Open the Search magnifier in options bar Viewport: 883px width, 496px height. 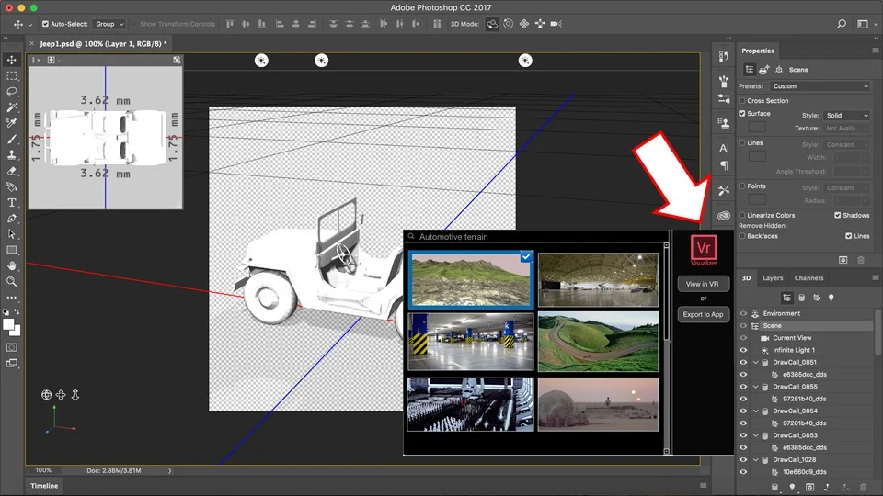click(842, 24)
